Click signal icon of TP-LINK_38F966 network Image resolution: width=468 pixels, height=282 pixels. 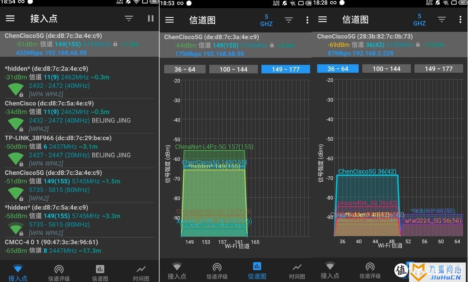(x=16, y=159)
